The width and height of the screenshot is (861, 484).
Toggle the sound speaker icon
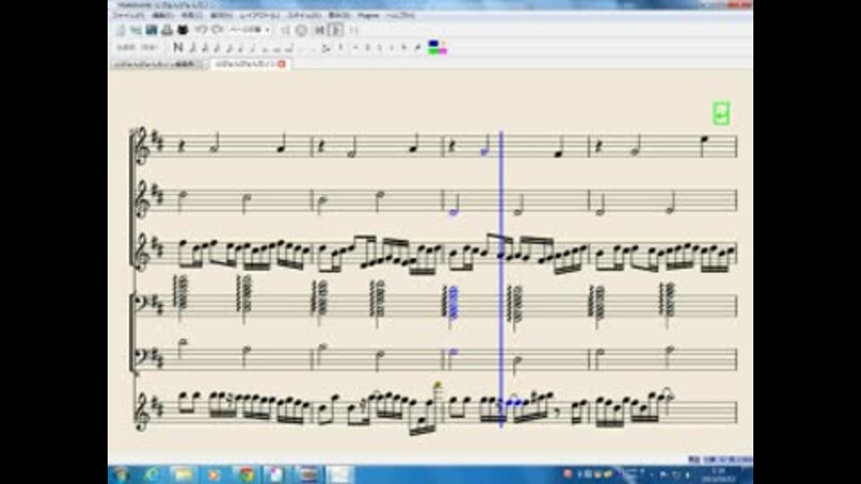click(285, 30)
